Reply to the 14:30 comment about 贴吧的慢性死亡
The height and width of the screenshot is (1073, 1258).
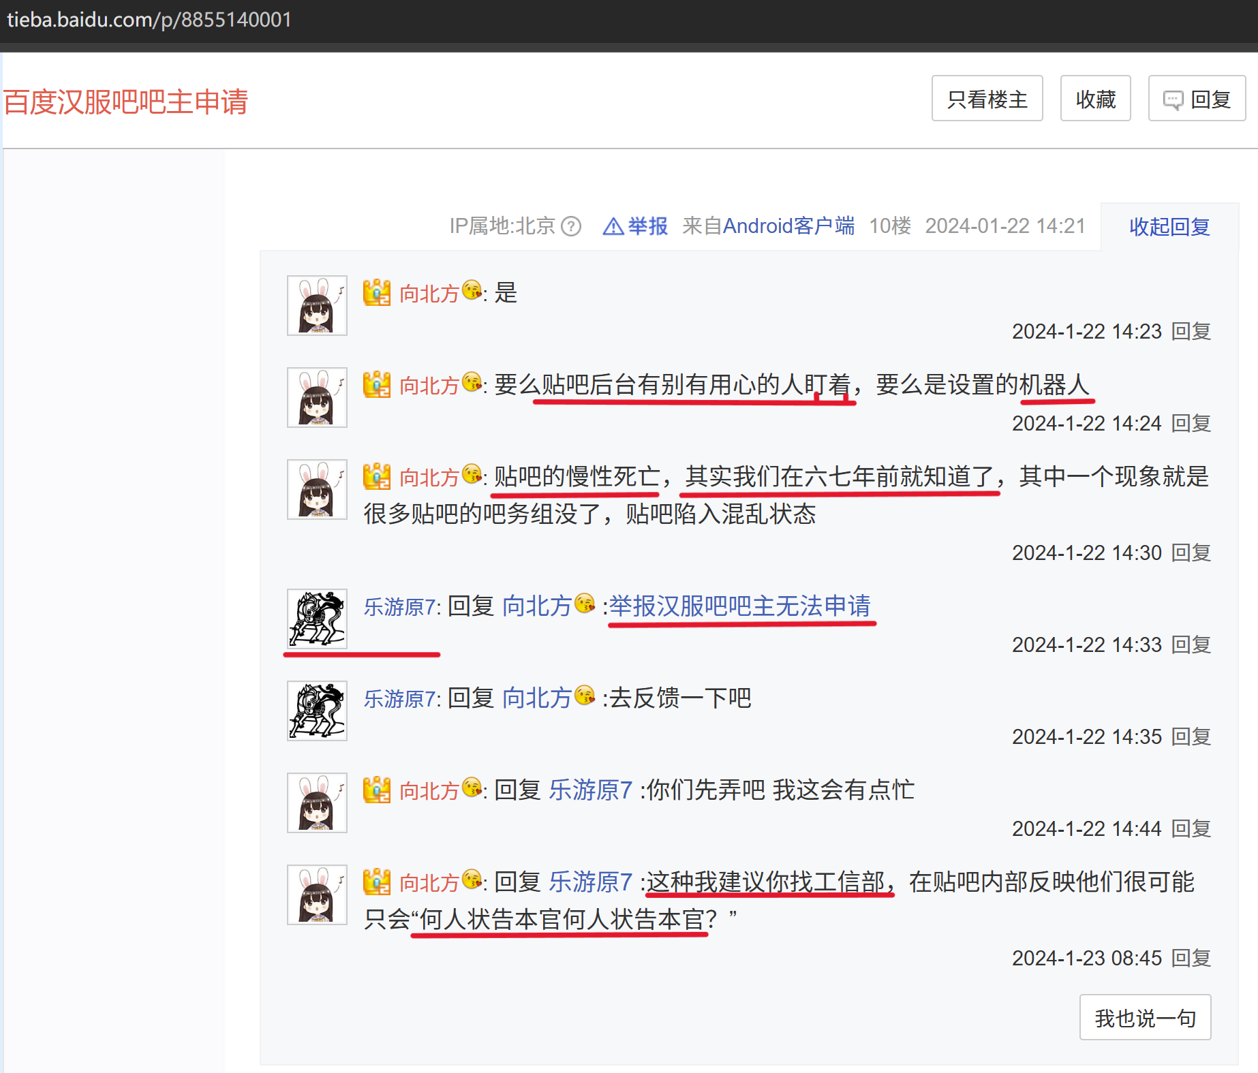pos(1191,553)
